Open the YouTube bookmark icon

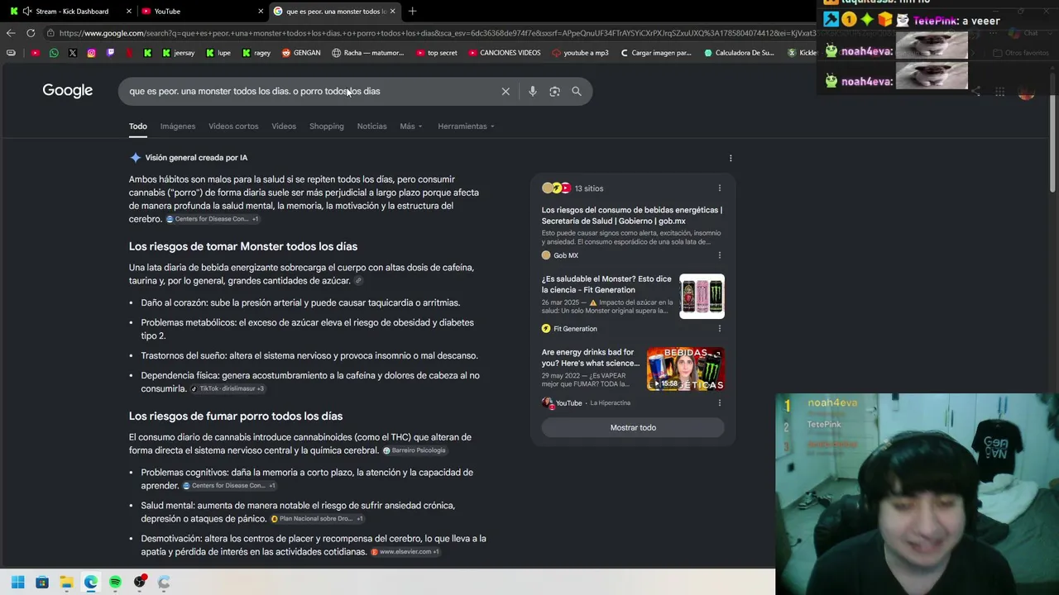[35, 53]
